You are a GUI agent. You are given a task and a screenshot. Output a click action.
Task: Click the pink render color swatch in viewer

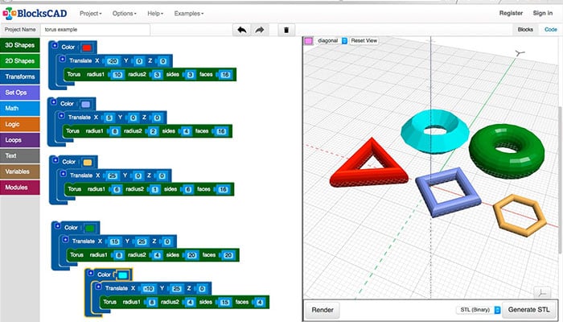(x=308, y=41)
